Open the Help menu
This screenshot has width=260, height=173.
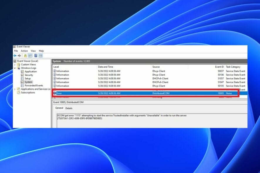point(41,51)
